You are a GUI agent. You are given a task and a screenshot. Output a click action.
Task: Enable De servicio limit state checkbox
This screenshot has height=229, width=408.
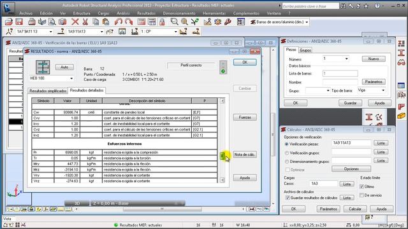(x=361, y=195)
